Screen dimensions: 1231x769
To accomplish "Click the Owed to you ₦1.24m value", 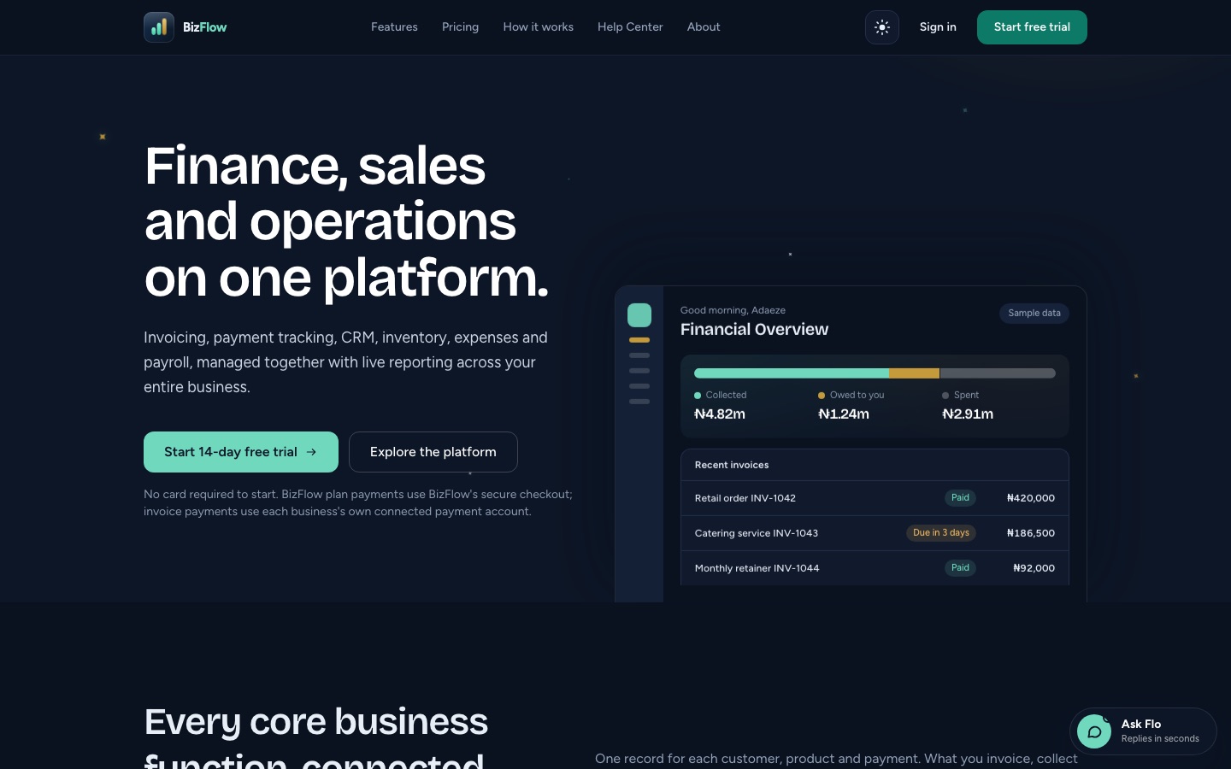I will 844,414.
